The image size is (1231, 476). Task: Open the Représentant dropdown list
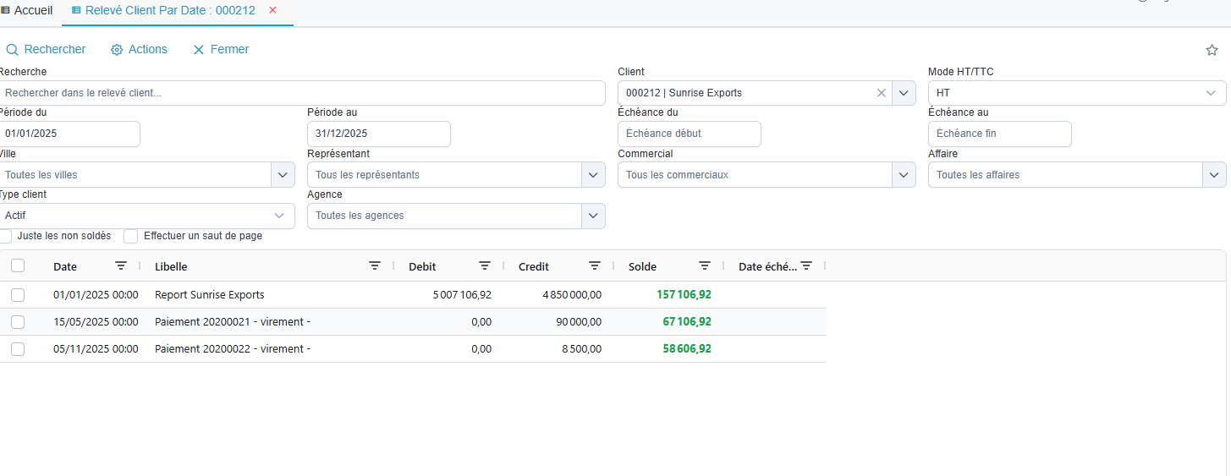click(x=593, y=175)
